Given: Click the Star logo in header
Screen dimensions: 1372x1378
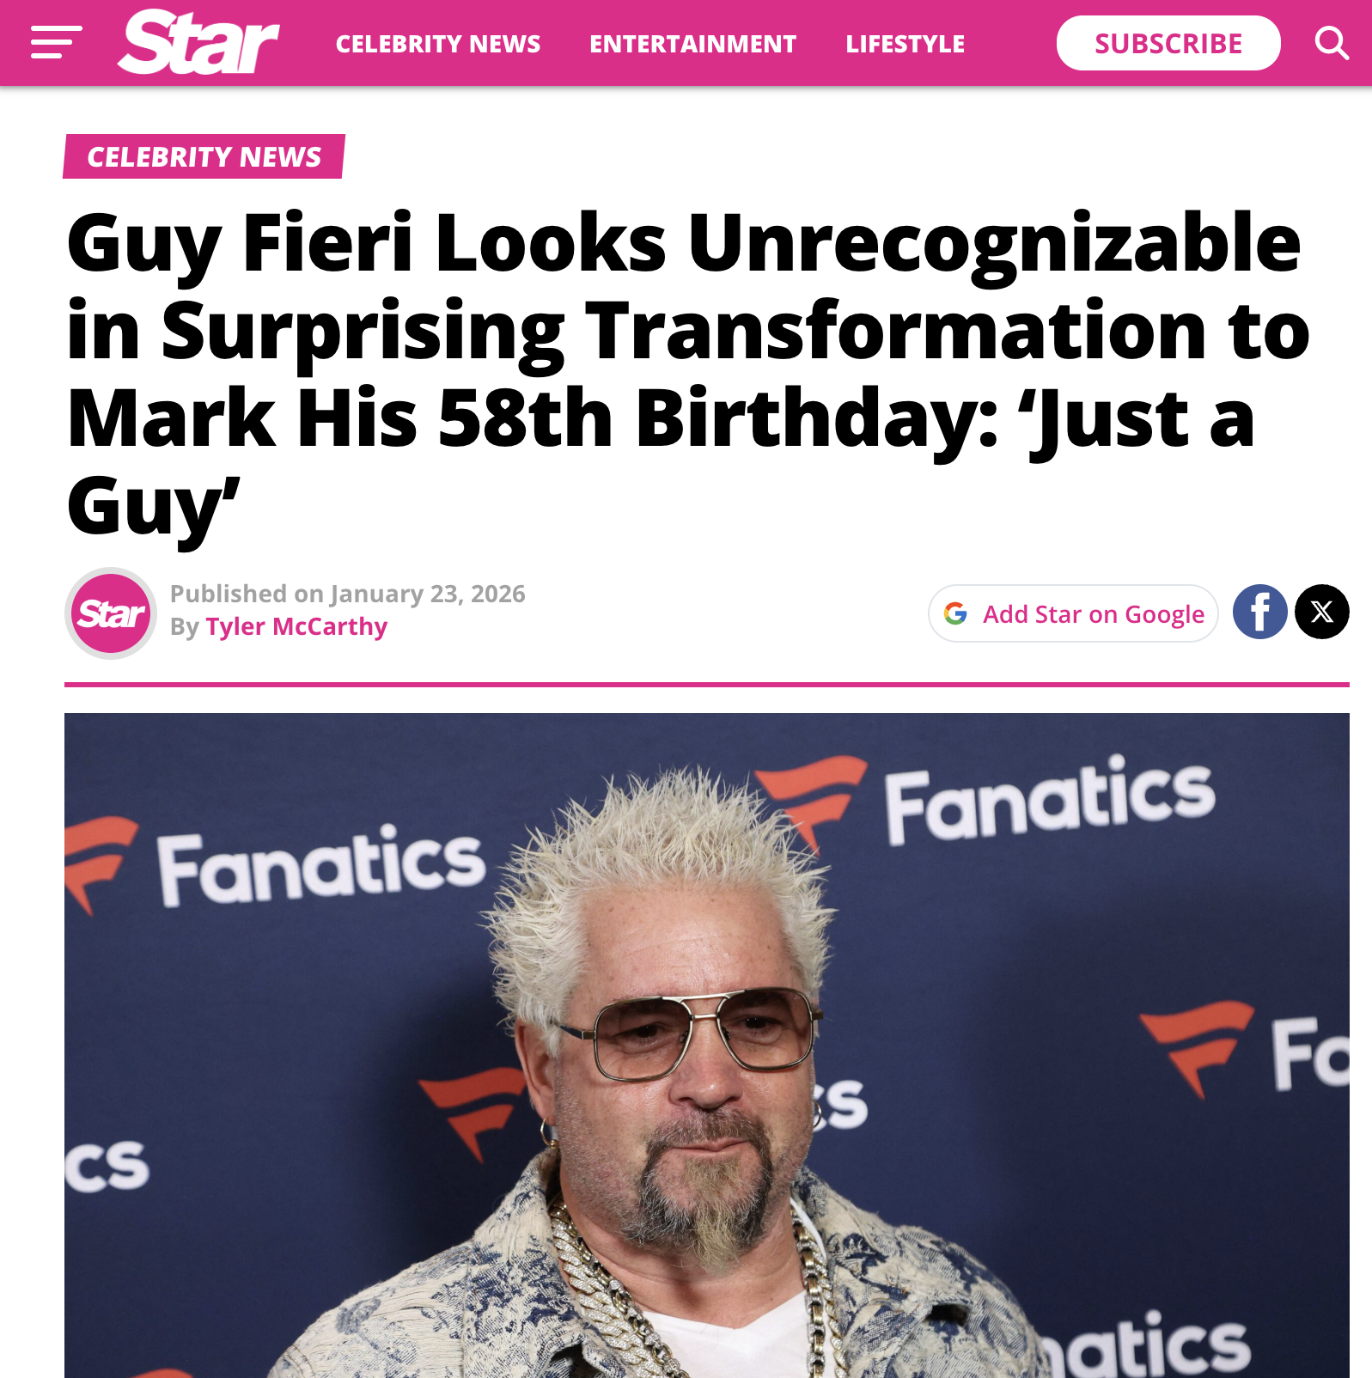Looking at the screenshot, I should click(198, 42).
